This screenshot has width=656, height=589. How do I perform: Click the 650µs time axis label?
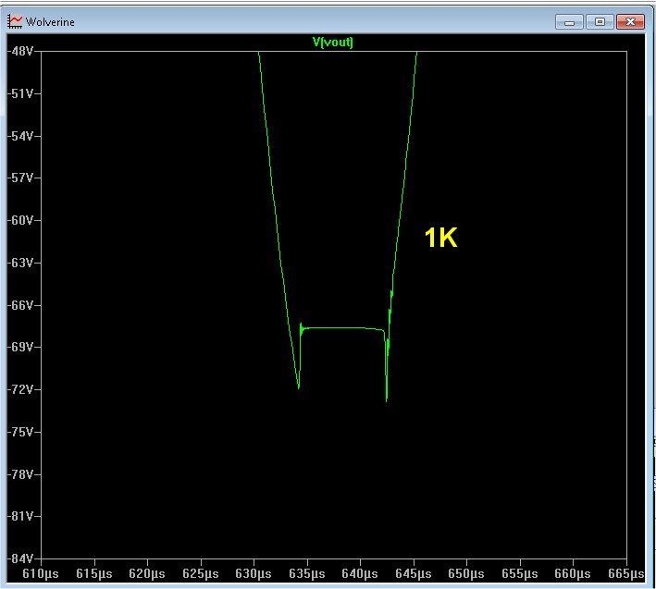[x=466, y=574]
